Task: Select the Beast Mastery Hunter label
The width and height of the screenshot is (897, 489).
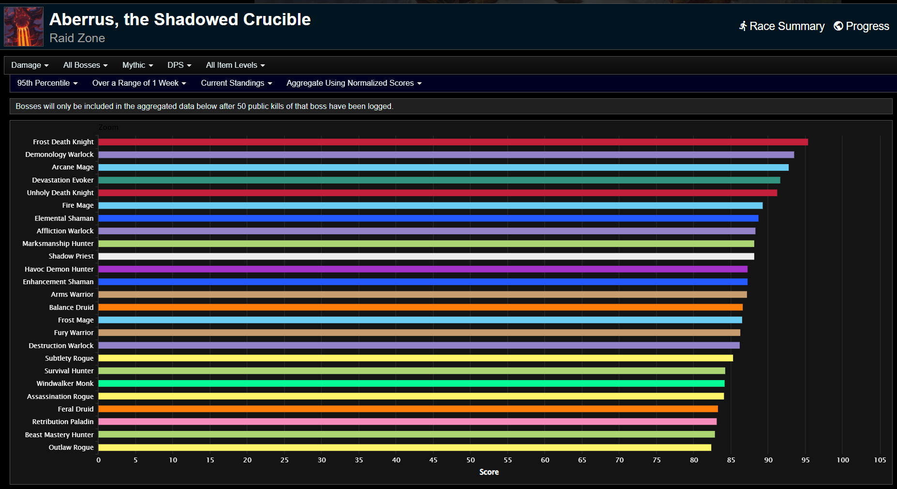Action: (60, 435)
